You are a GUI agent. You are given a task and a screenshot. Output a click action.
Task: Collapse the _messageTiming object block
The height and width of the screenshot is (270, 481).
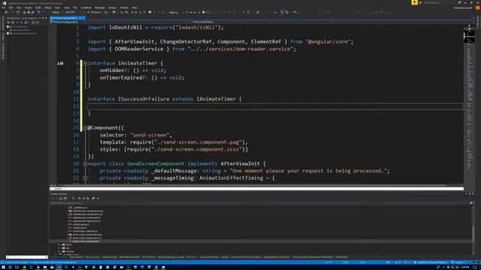tap(85, 178)
